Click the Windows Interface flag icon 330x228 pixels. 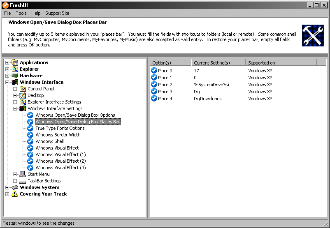click(15, 82)
